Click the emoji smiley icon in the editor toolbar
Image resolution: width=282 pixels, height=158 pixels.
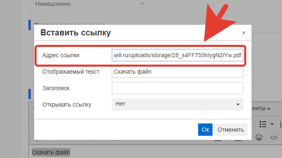(259, 137)
